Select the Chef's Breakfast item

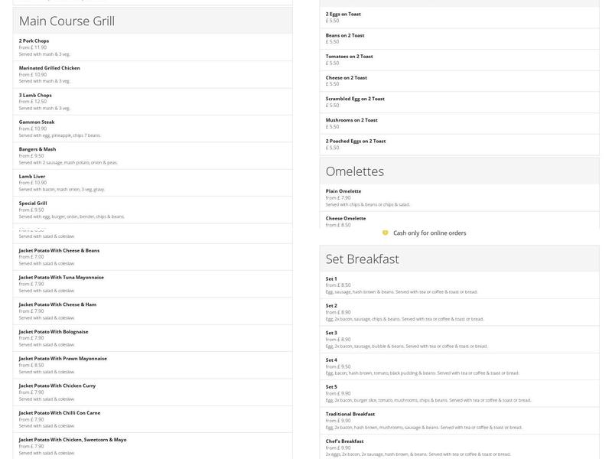[x=459, y=447]
